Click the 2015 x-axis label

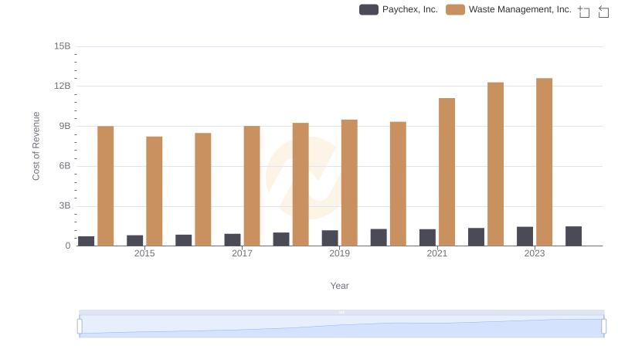pos(144,253)
